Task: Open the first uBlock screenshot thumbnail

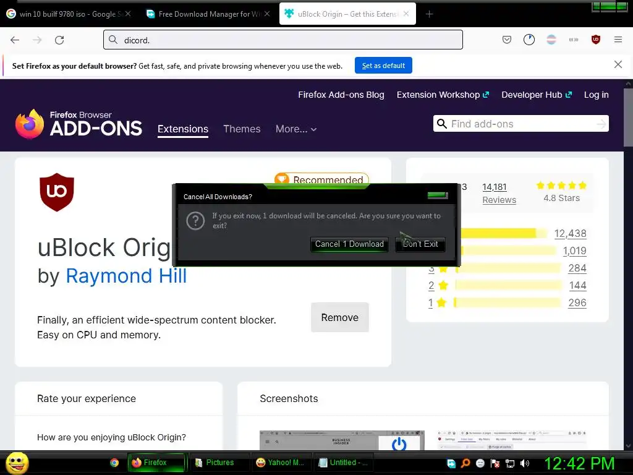Action: click(342, 440)
